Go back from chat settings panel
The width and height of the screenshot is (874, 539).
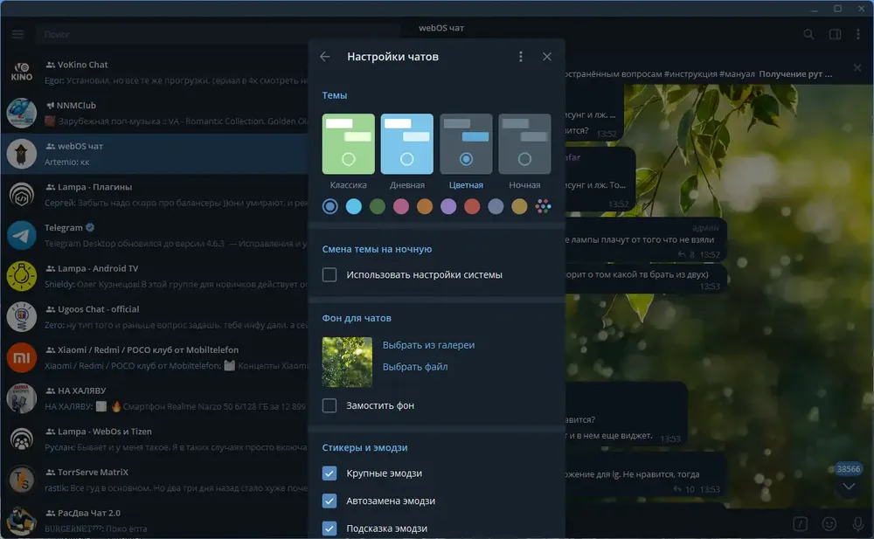325,57
